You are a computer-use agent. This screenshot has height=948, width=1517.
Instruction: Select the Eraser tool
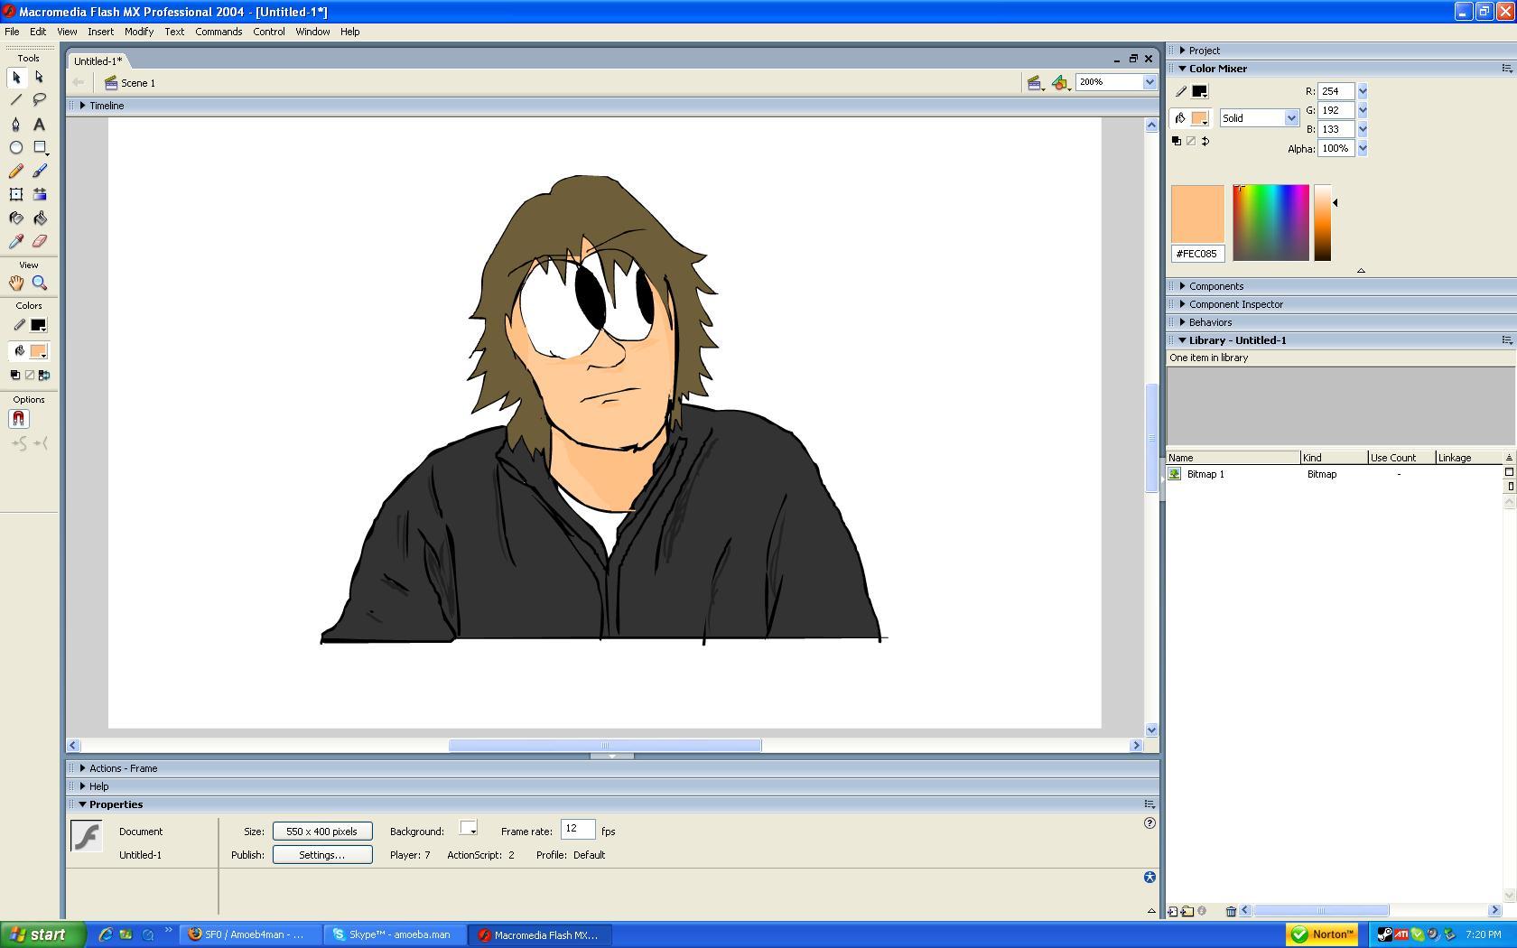point(40,242)
